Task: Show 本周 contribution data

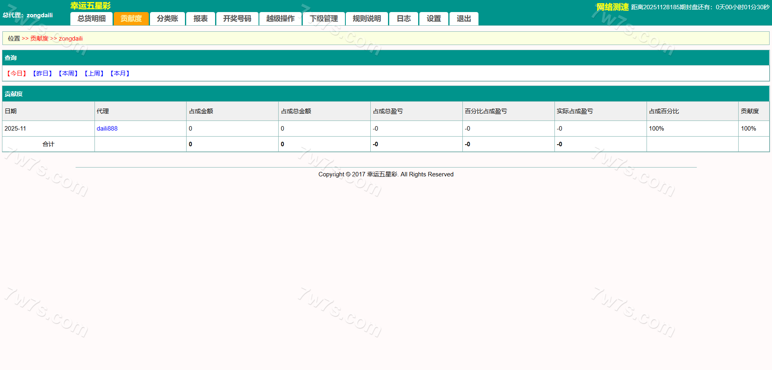Action: point(68,74)
